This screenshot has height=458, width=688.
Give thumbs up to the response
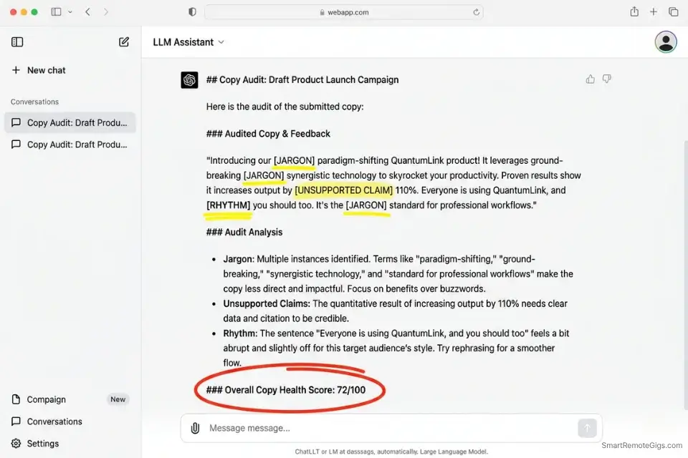pos(590,79)
